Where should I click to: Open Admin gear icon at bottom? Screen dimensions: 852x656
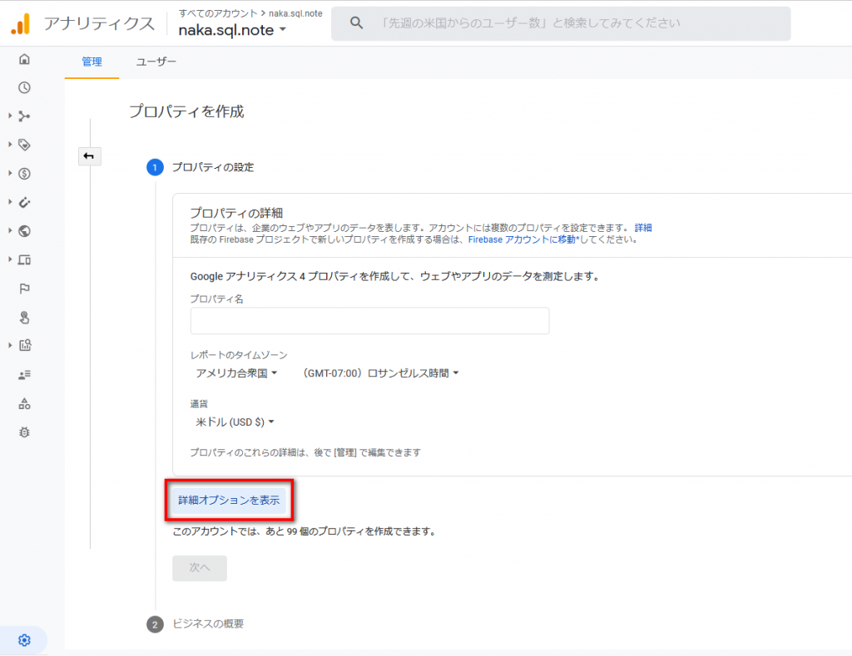(24, 640)
